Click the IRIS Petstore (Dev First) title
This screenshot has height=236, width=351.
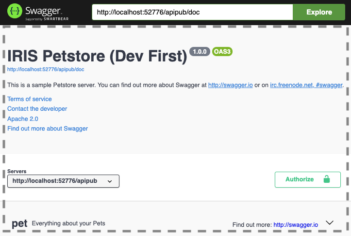97,56
